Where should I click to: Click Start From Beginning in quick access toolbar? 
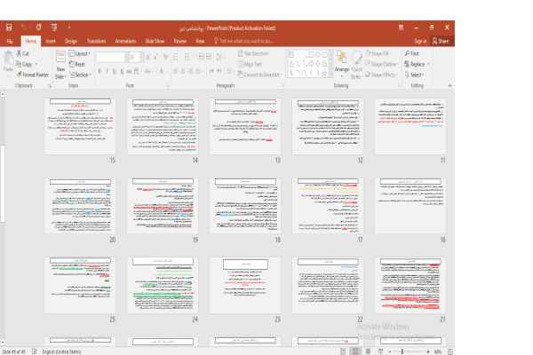tap(52, 28)
